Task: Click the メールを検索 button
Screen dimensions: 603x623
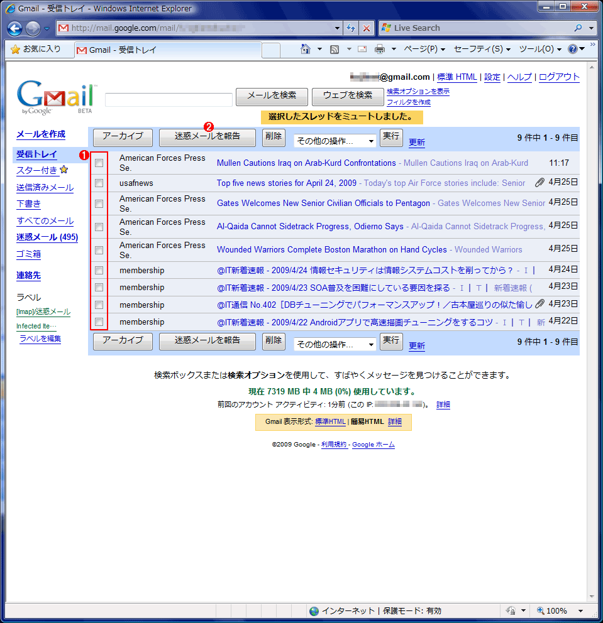Action: tap(272, 97)
